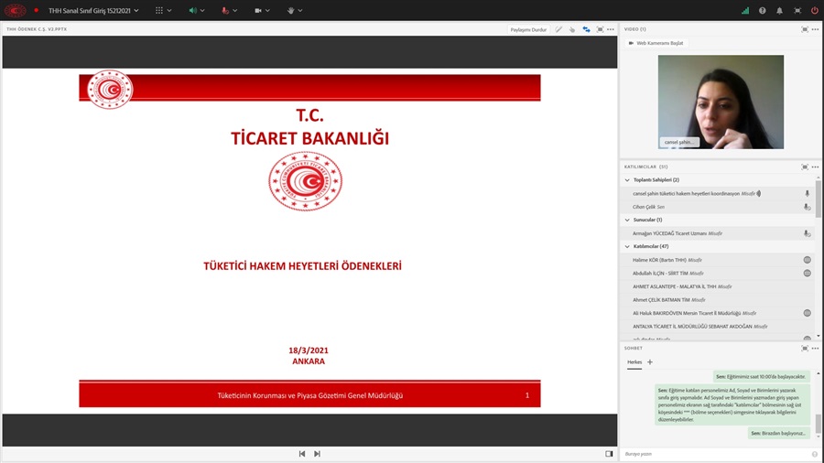Click muted mic icon on Armağan YÜCEDAĞ row
The image size is (824, 463).
(807, 233)
